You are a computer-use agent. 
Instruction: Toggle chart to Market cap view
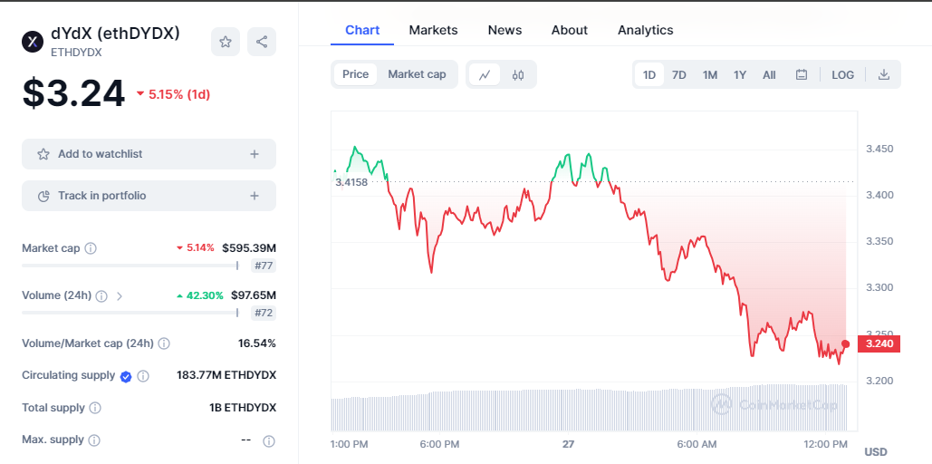tap(417, 74)
